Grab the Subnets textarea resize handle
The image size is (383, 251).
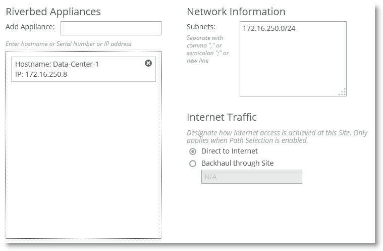(x=343, y=92)
